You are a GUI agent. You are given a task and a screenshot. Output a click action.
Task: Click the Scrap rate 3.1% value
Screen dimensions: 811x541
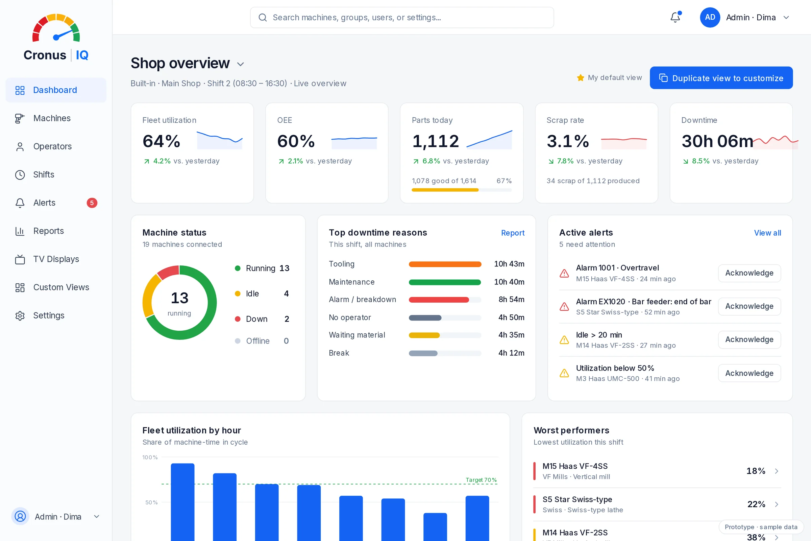[x=568, y=141]
